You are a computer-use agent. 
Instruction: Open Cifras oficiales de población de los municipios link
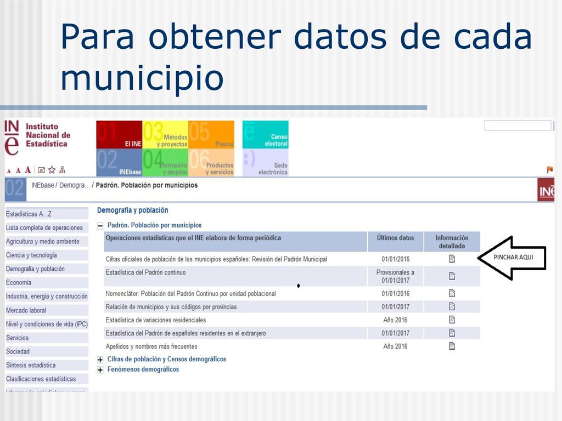(216, 259)
